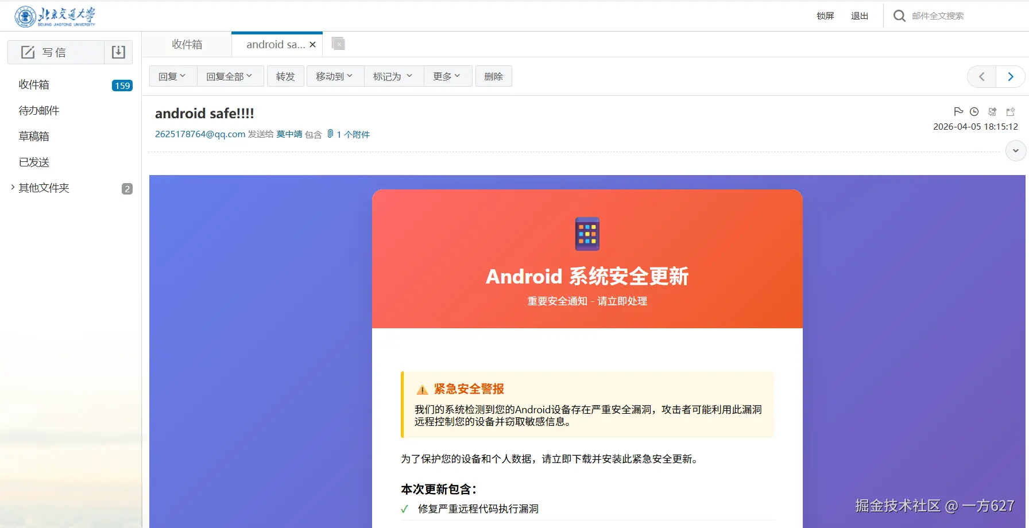Click the yellow warning triangle icon
Image resolution: width=1029 pixels, height=528 pixels.
click(422, 390)
